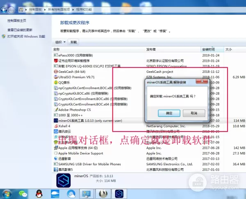Open WeChat from the taskbar
This screenshot has height=199, width=246.
(23, 194)
